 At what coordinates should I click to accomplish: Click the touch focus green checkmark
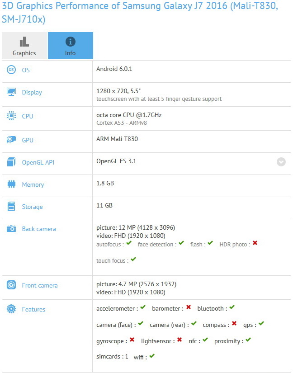[x=133, y=259]
